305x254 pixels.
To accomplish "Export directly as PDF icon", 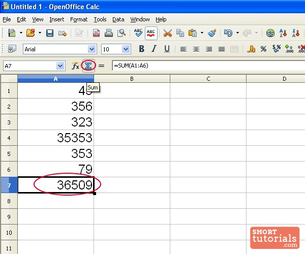I will (96, 33).
